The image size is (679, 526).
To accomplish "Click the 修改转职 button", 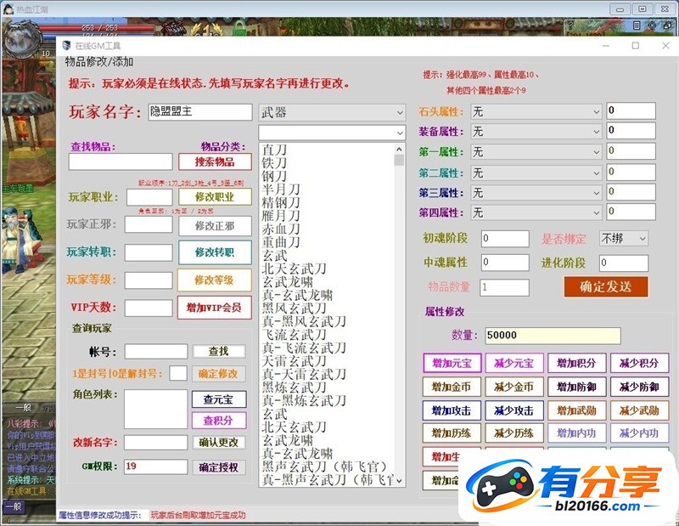I will (215, 252).
